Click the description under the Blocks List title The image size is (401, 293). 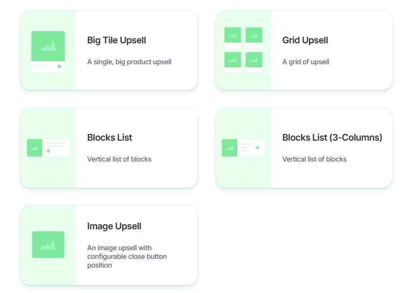tap(119, 159)
